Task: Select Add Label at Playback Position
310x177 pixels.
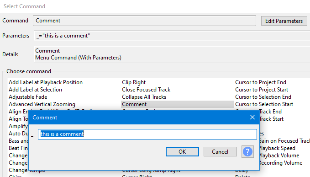Action: [x=46, y=82]
